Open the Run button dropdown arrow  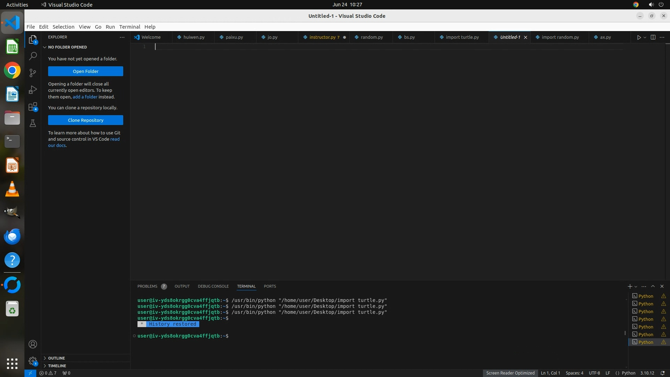[x=645, y=37]
